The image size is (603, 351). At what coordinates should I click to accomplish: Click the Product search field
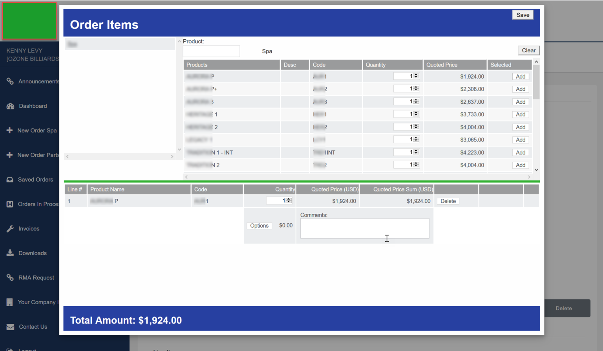point(211,51)
